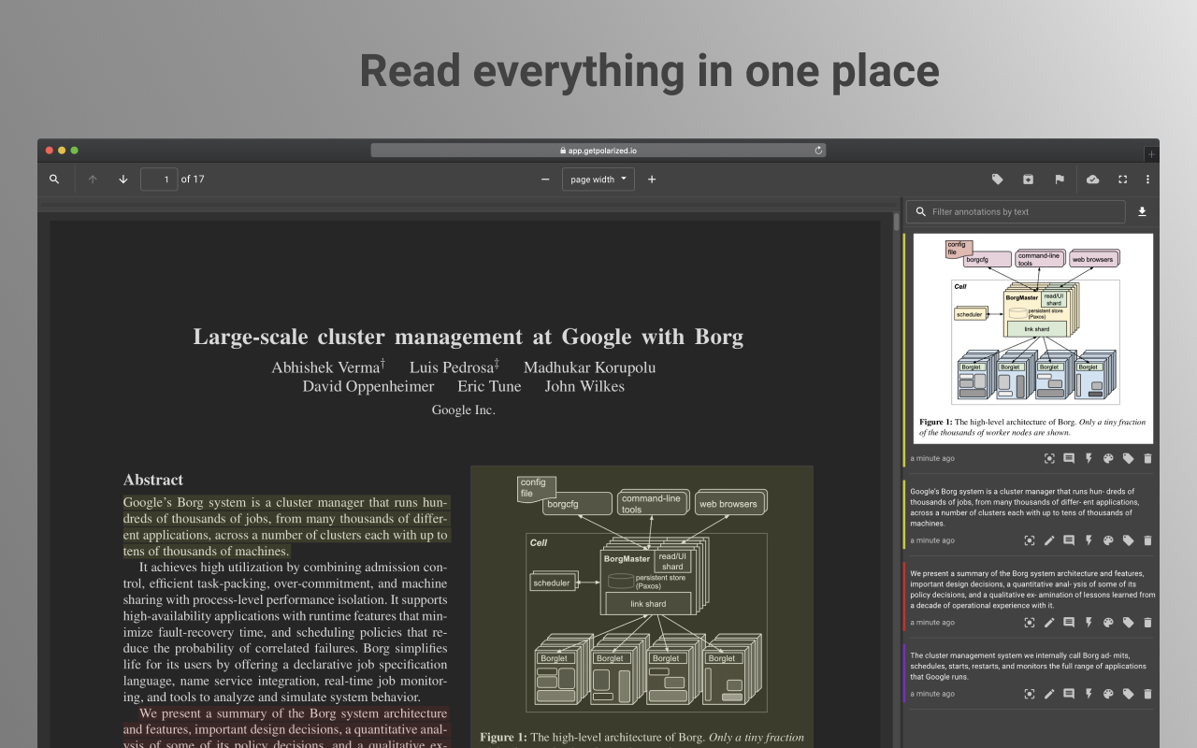Click author name "John Wilkes"
The height and width of the screenshot is (748, 1197).
click(x=584, y=386)
